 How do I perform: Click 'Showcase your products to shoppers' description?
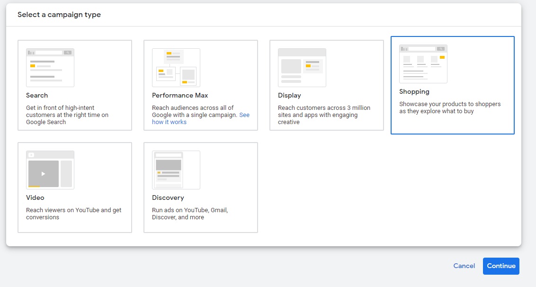[450, 108]
